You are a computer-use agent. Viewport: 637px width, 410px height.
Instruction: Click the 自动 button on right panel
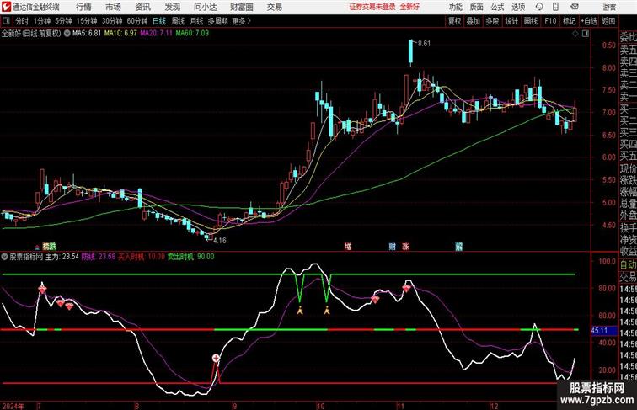coord(628,264)
